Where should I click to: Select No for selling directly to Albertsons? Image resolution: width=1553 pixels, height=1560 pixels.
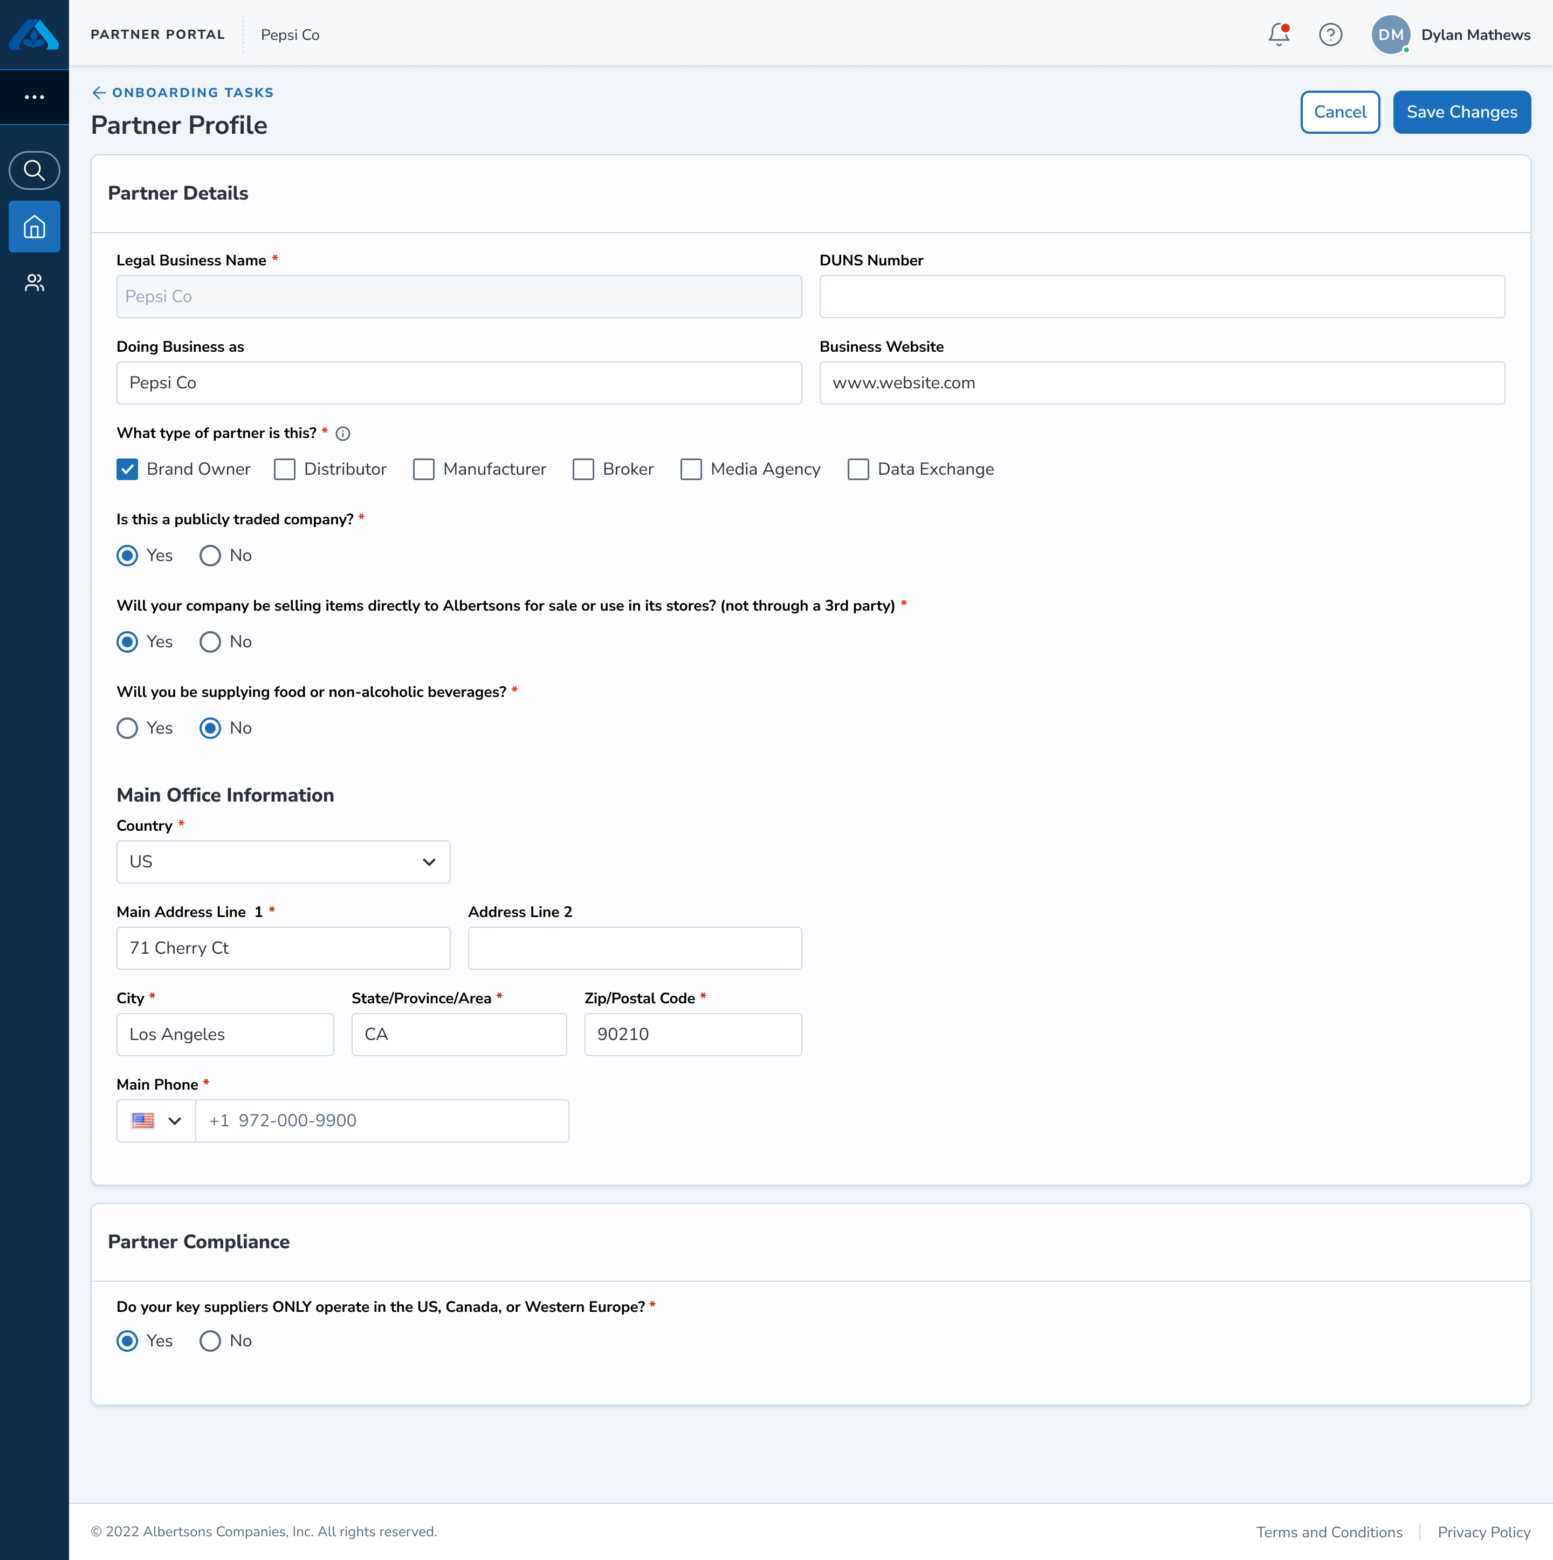[211, 642]
